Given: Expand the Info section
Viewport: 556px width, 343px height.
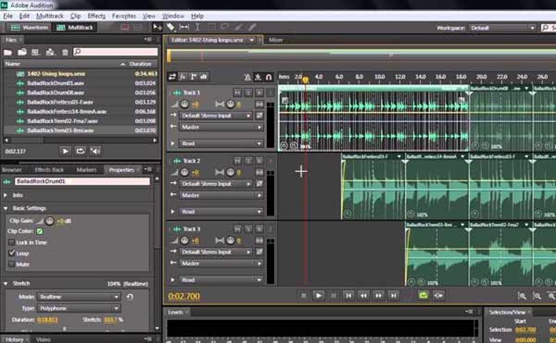Looking at the screenshot, I should click(x=6, y=195).
